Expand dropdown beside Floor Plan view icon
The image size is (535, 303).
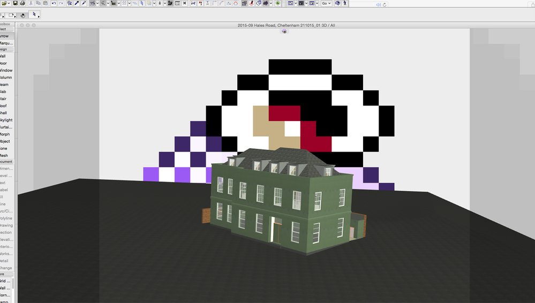pos(296,3)
